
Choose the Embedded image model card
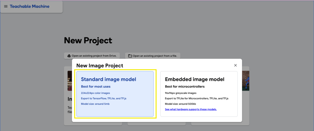click(199, 94)
